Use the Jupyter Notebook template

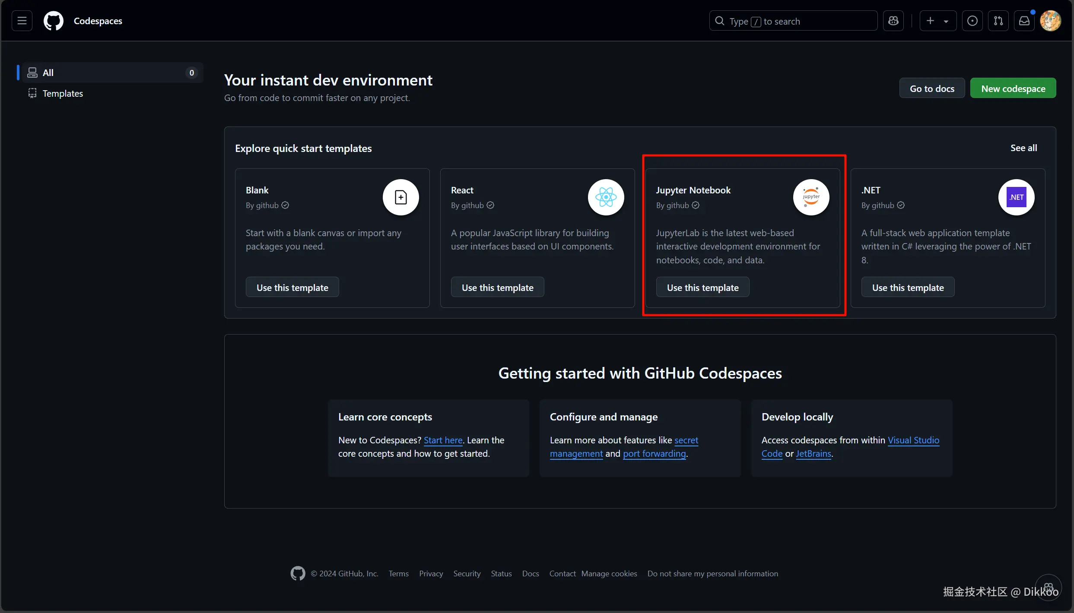pos(702,288)
